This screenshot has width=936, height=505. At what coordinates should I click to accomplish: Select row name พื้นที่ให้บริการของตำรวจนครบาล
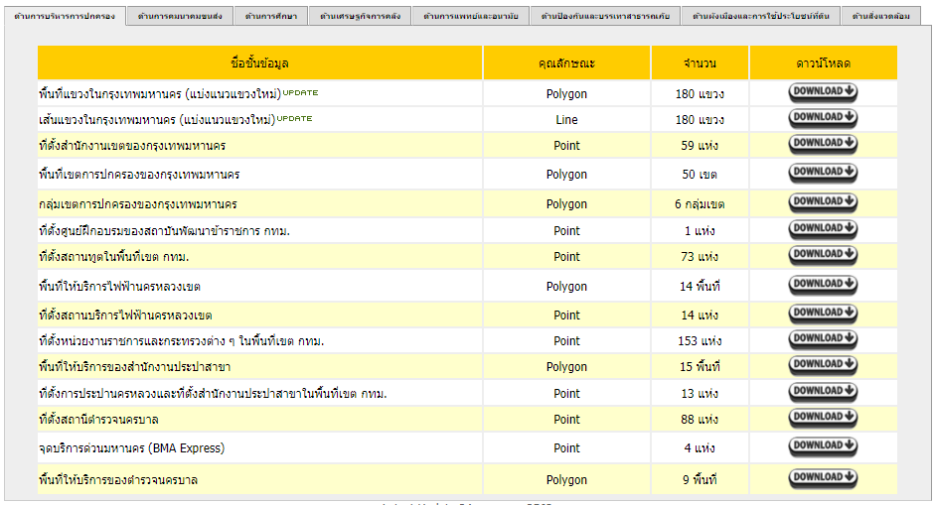[x=118, y=480]
